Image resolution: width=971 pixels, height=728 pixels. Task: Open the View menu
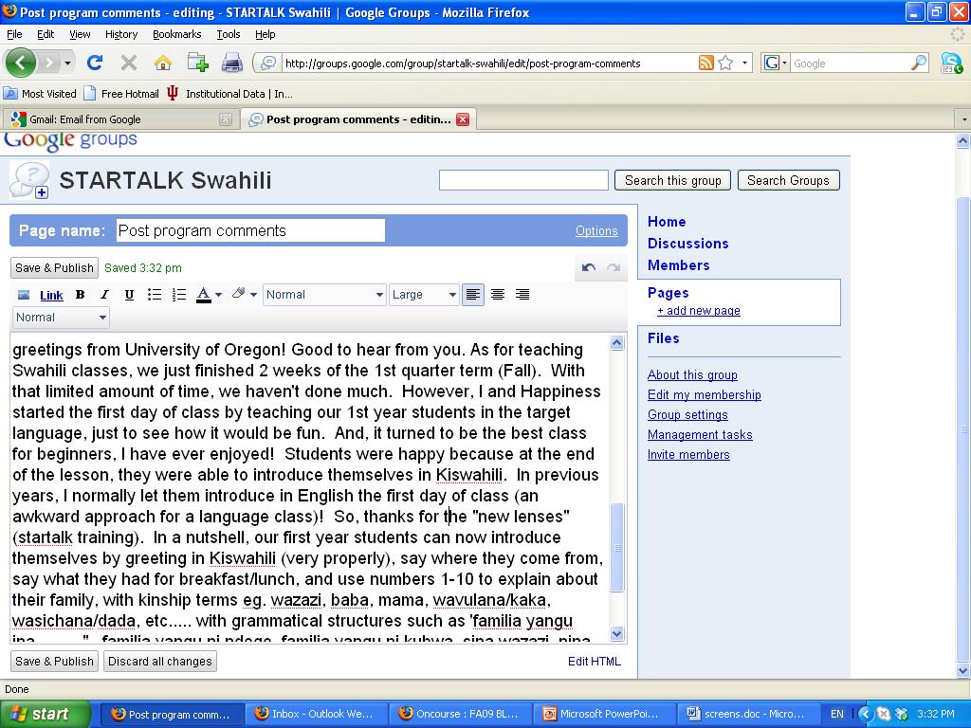pyautogui.click(x=80, y=34)
